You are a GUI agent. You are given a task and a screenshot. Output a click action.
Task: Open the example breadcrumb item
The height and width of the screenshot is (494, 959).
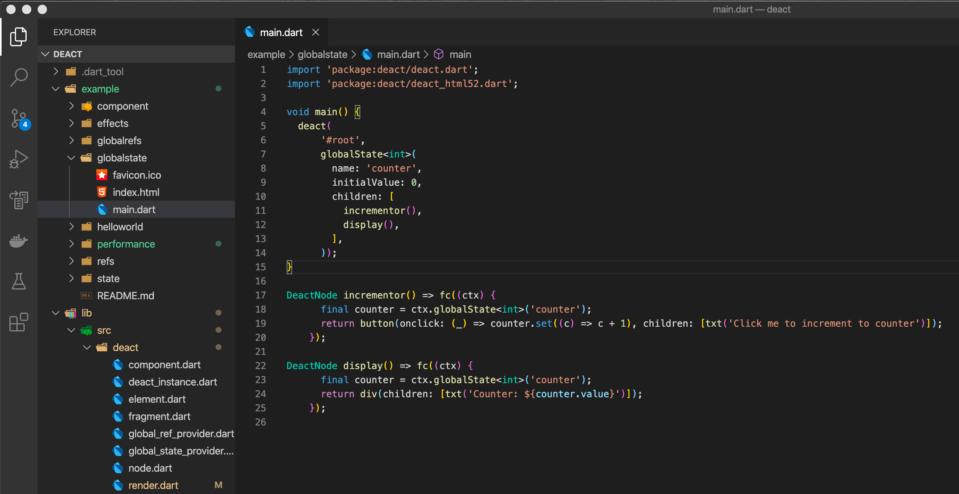pyautogui.click(x=266, y=54)
